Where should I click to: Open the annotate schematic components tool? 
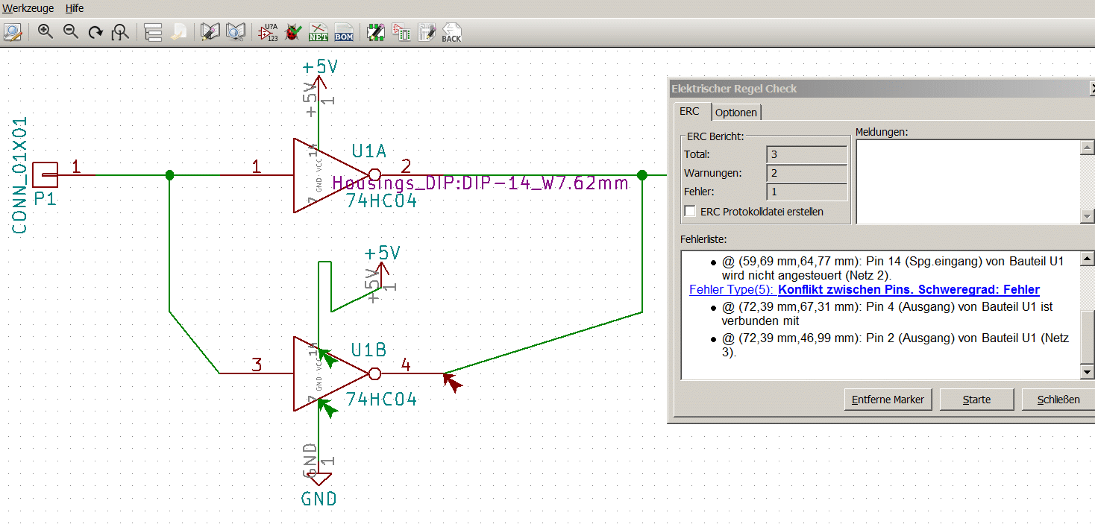pyautogui.click(x=269, y=32)
